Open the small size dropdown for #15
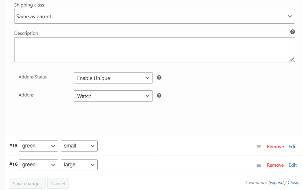303x190 pixels. [79, 146]
